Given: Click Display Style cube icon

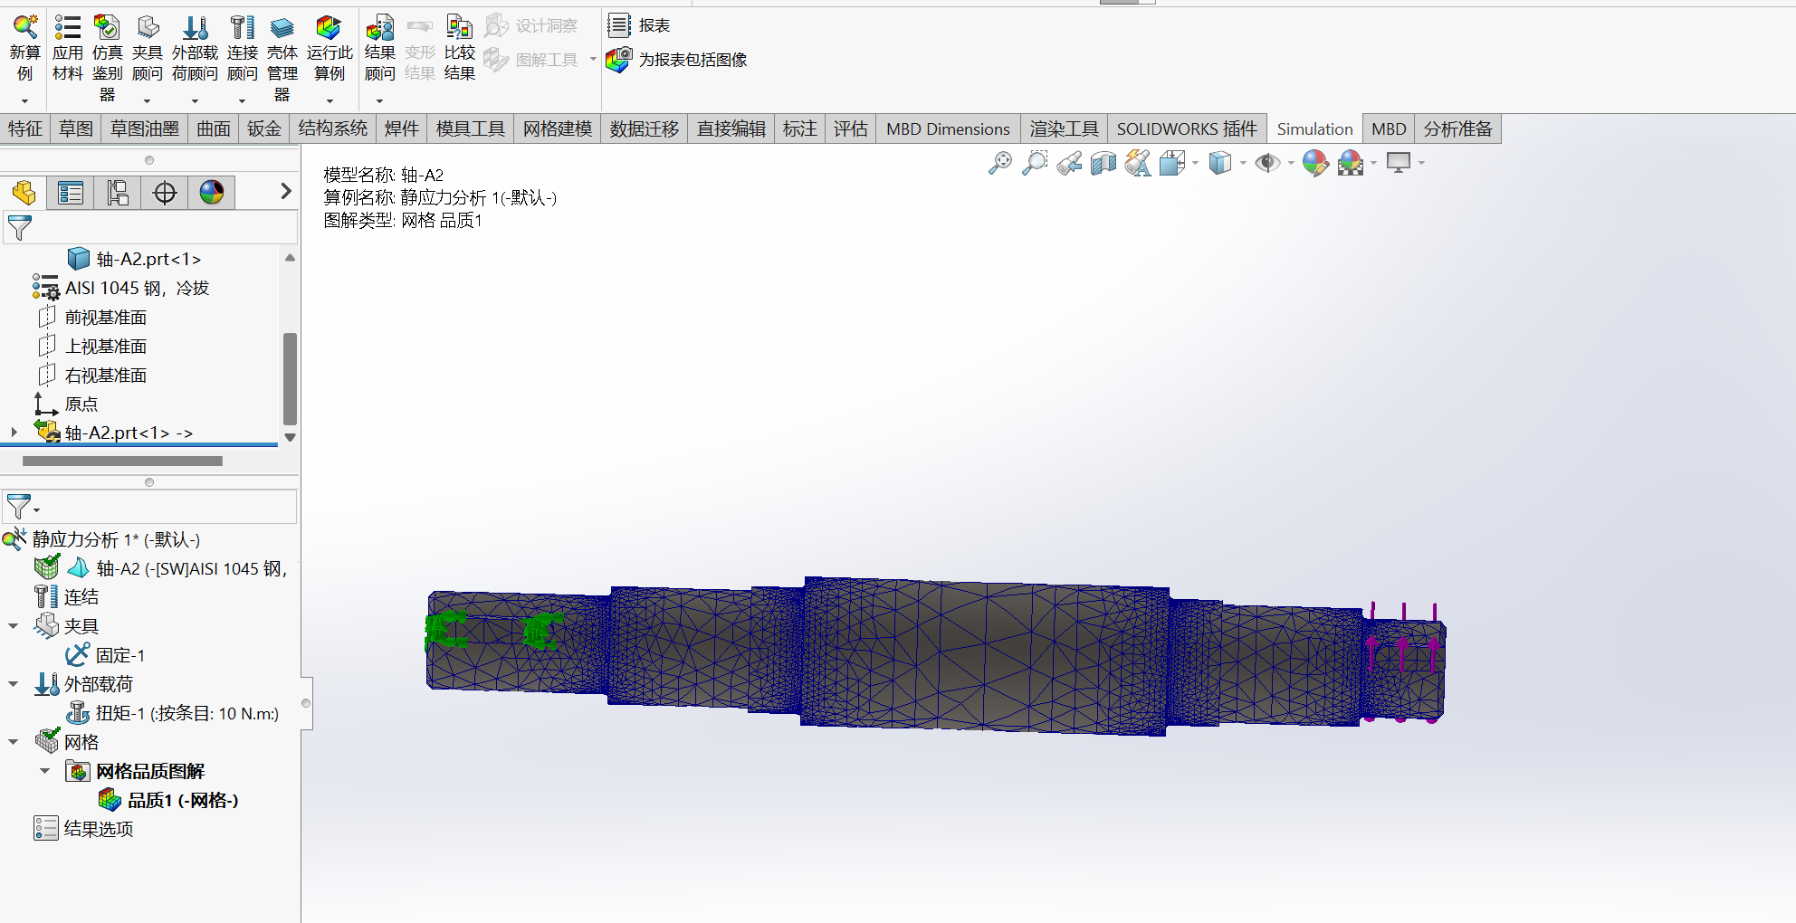Looking at the screenshot, I should click(1220, 163).
